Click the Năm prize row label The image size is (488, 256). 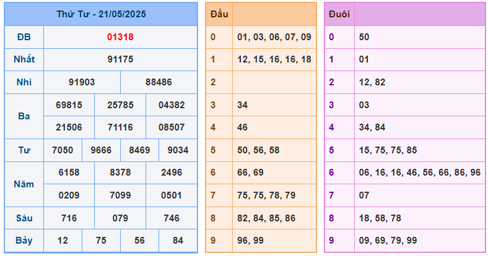24,184
